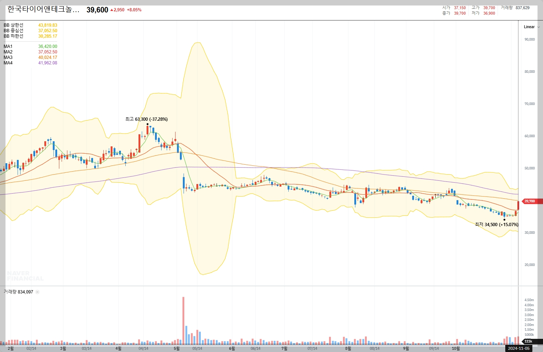
Task: Select the MA4 legend label
Action: tap(8, 63)
